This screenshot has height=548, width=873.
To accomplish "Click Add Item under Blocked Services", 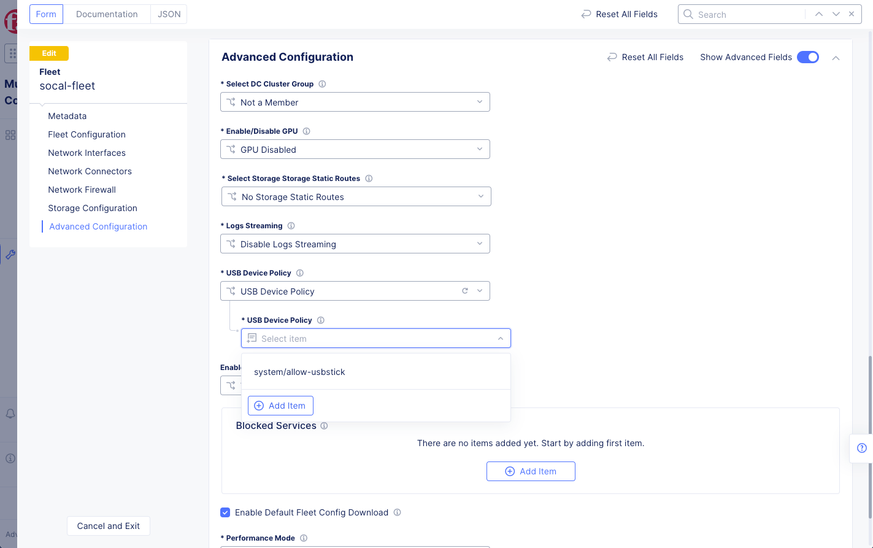I will [531, 471].
